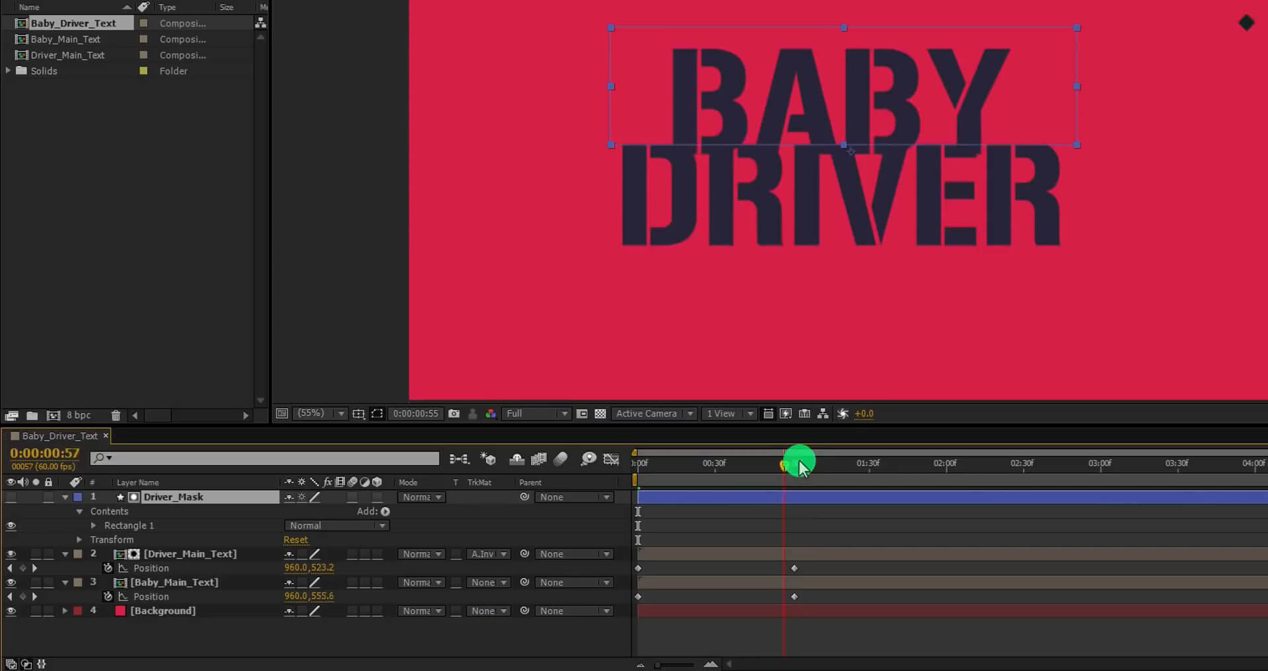Open grid and guide options
1268x671 pixels.
point(359,413)
